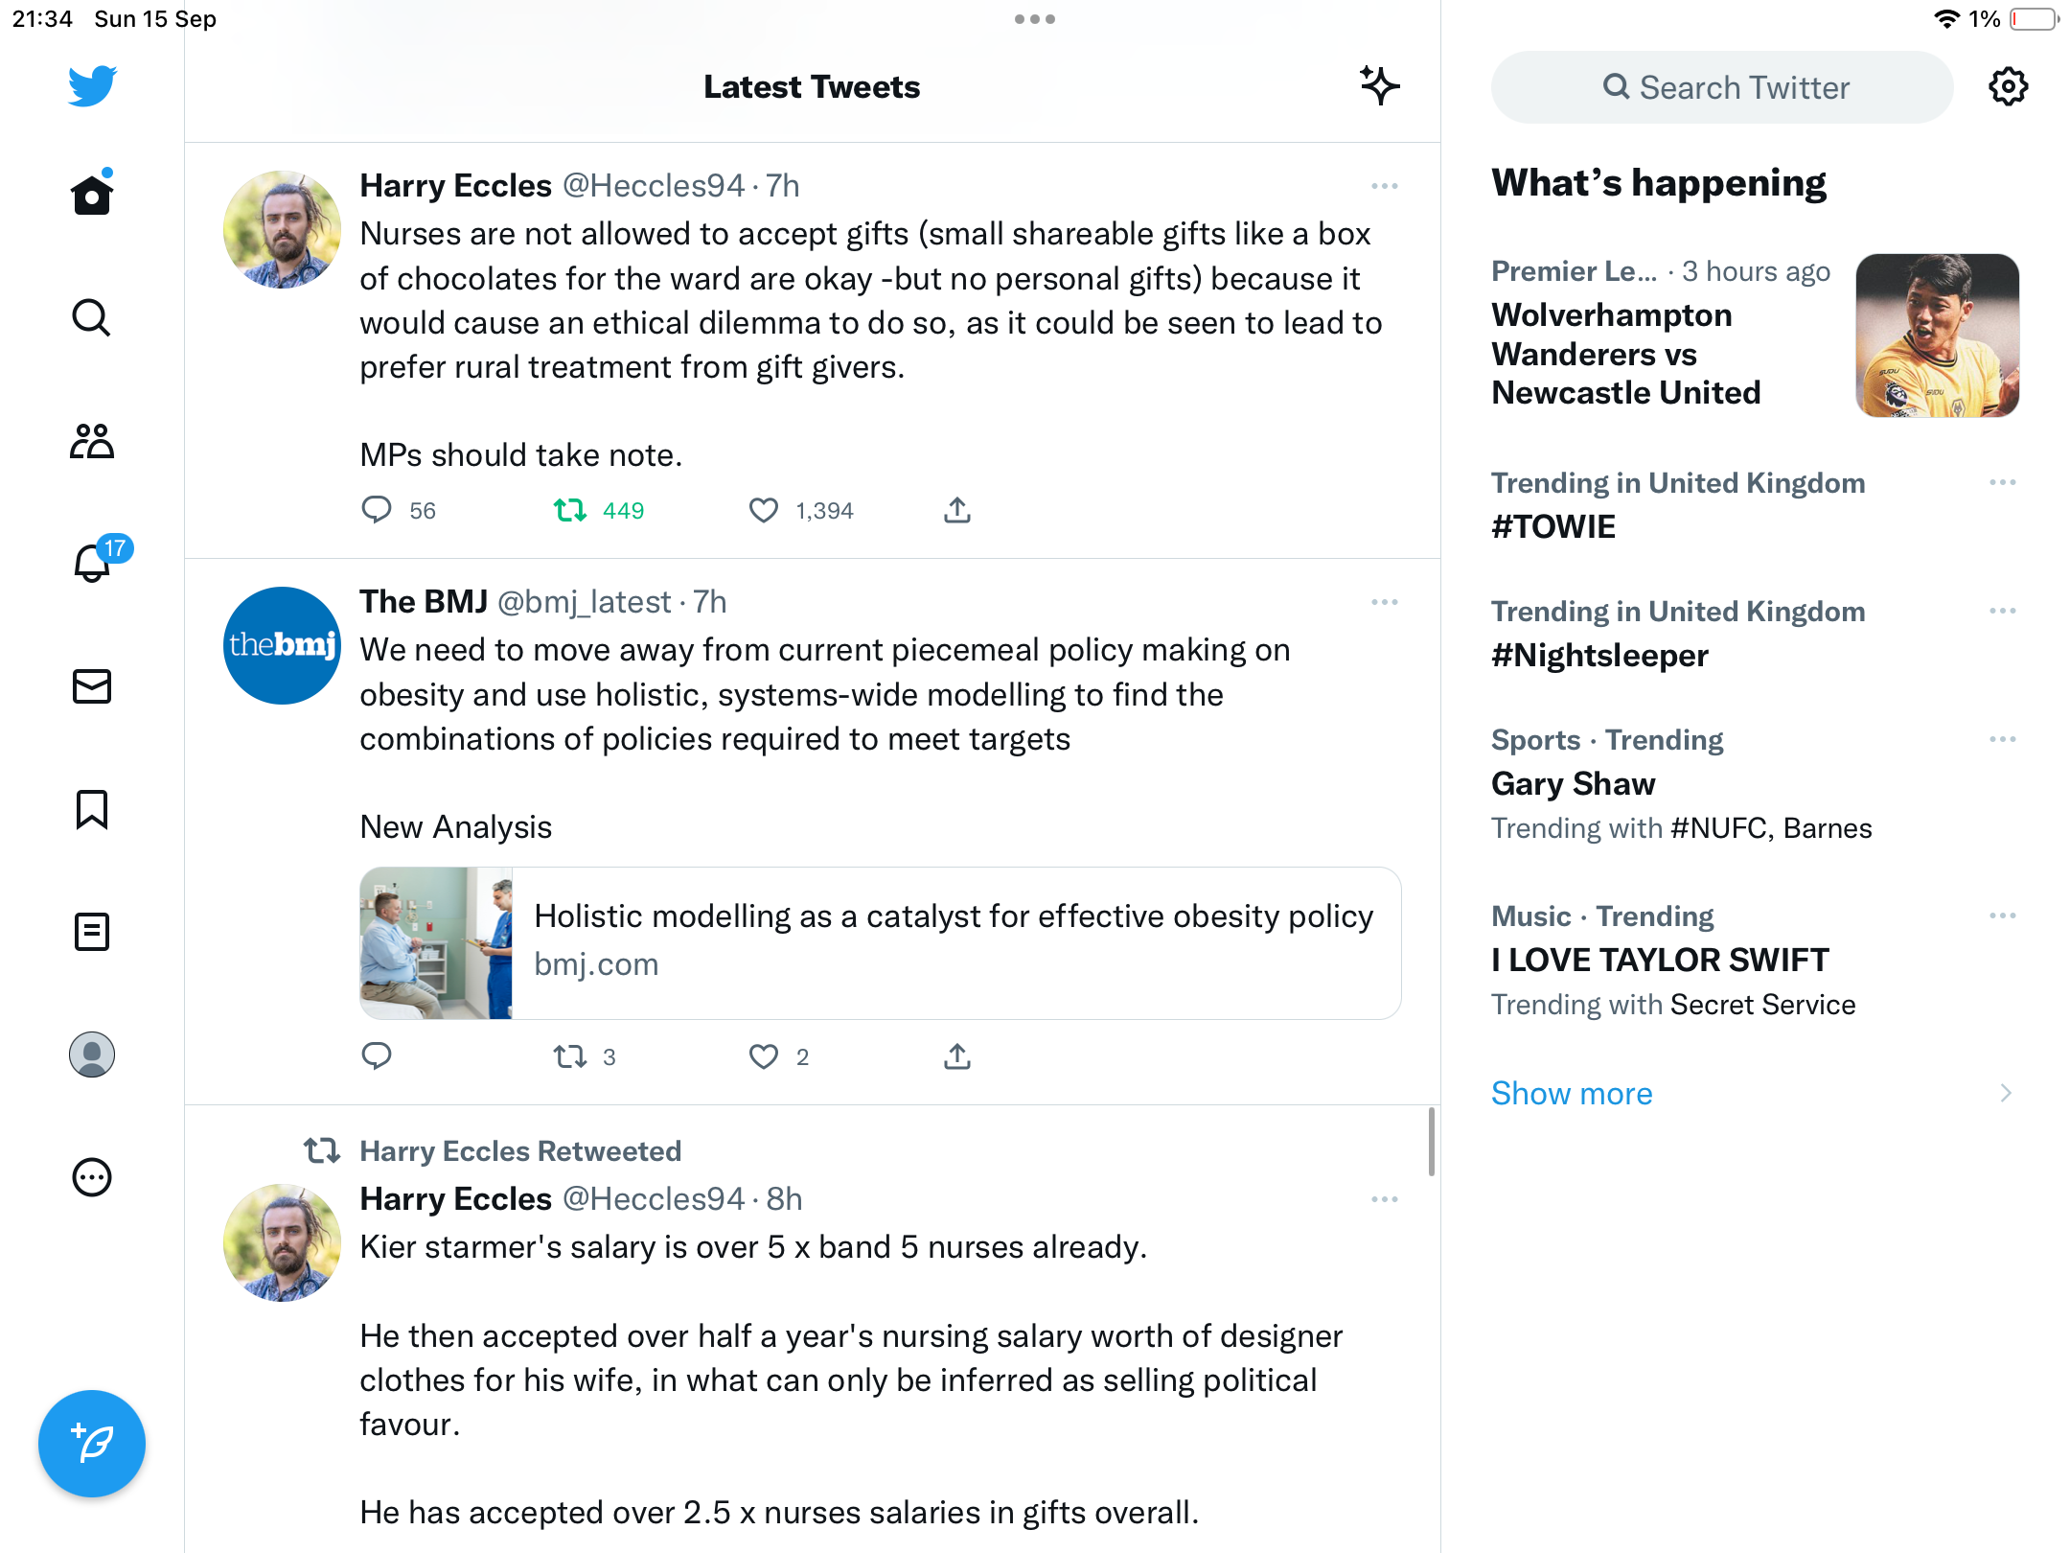Screen dimensions: 2070x1553
Task: Open Profile avatar icon in sidebar
Action: [92, 1055]
